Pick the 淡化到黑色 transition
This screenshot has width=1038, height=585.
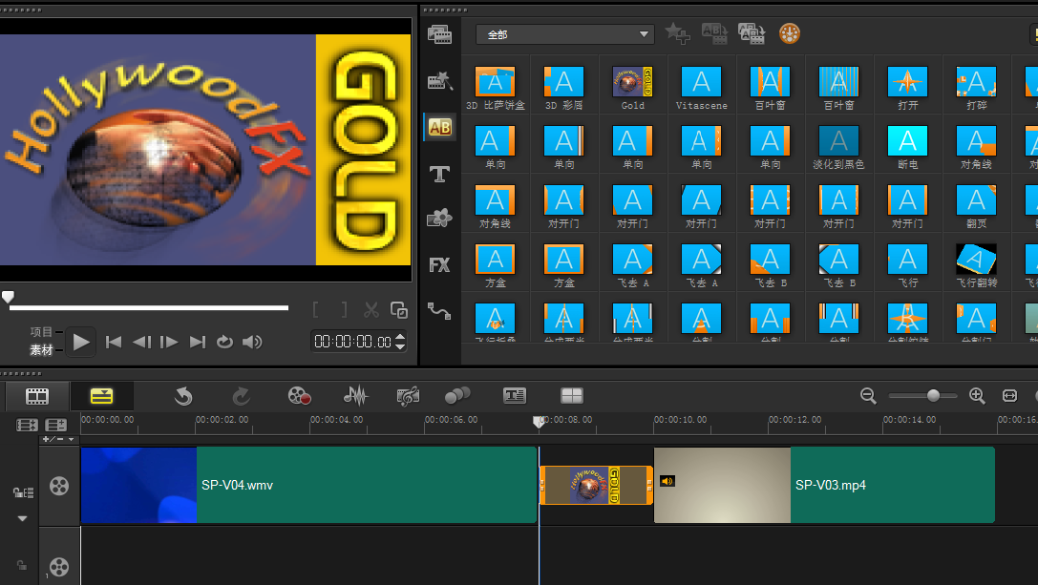(838, 147)
